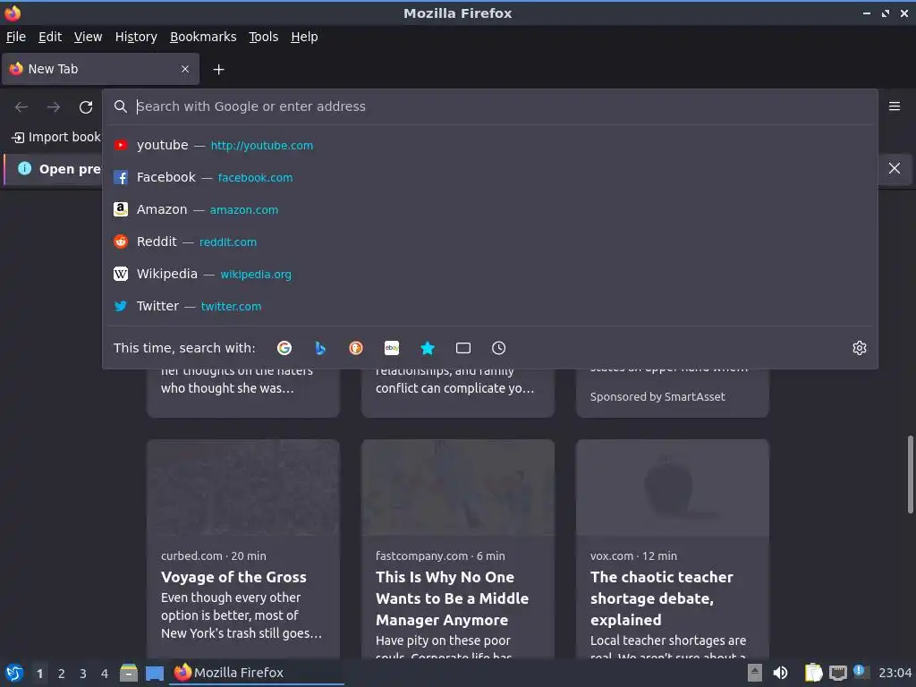Click the Sponsored by SmartAsset card
The width and height of the screenshot is (916, 687).
pos(673,394)
